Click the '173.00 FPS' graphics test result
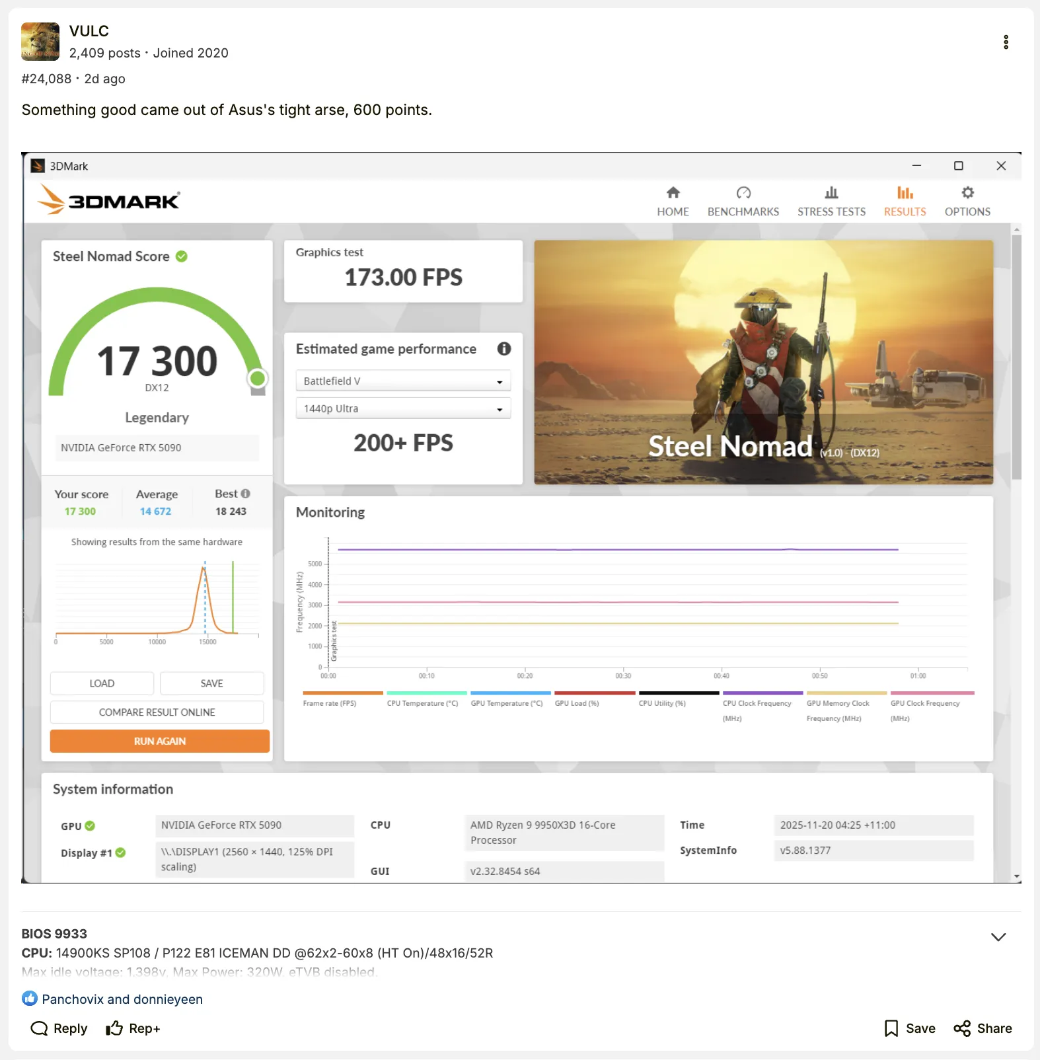 404,278
